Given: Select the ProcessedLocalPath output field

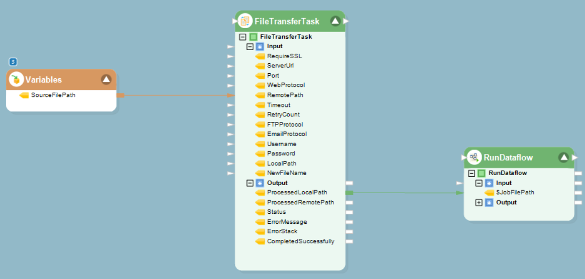Looking at the screenshot, I should pos(297,192).
